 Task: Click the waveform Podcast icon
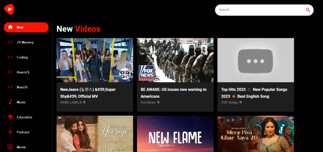pyautogui.click(x=10, y=132)
